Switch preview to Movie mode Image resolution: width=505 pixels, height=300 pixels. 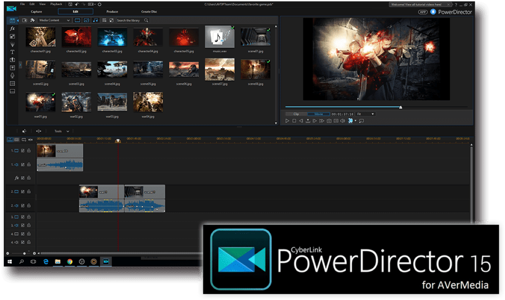point(319,114)
